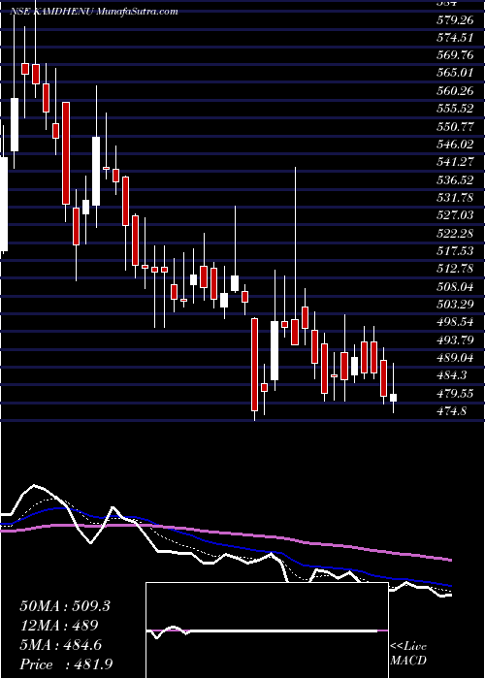Select the 536.52 price level label

pyautogui.click(x=455, y=179)
